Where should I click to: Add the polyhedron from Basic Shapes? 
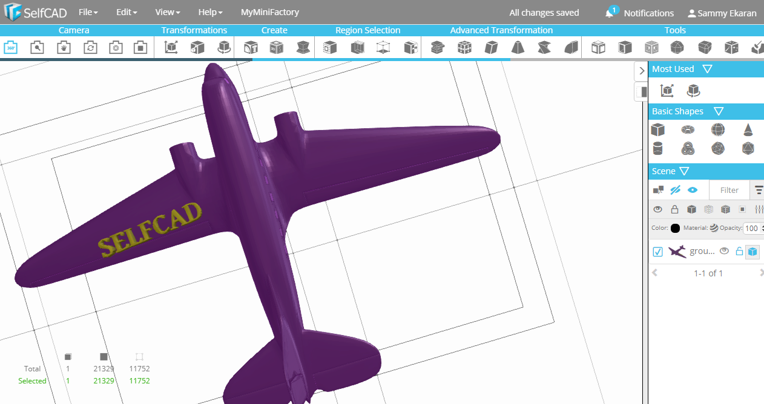(748, 148)
